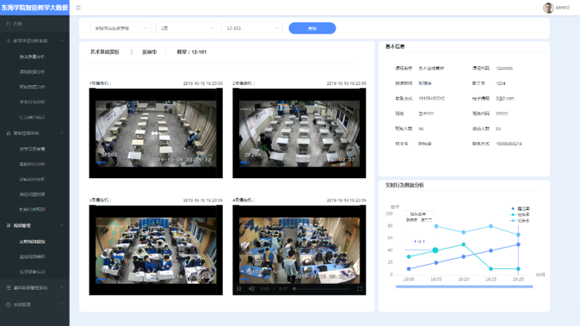Seek using camera 4 video progress bar
Viewport: 580px width, 326px height.
click(x=322, y=289)
